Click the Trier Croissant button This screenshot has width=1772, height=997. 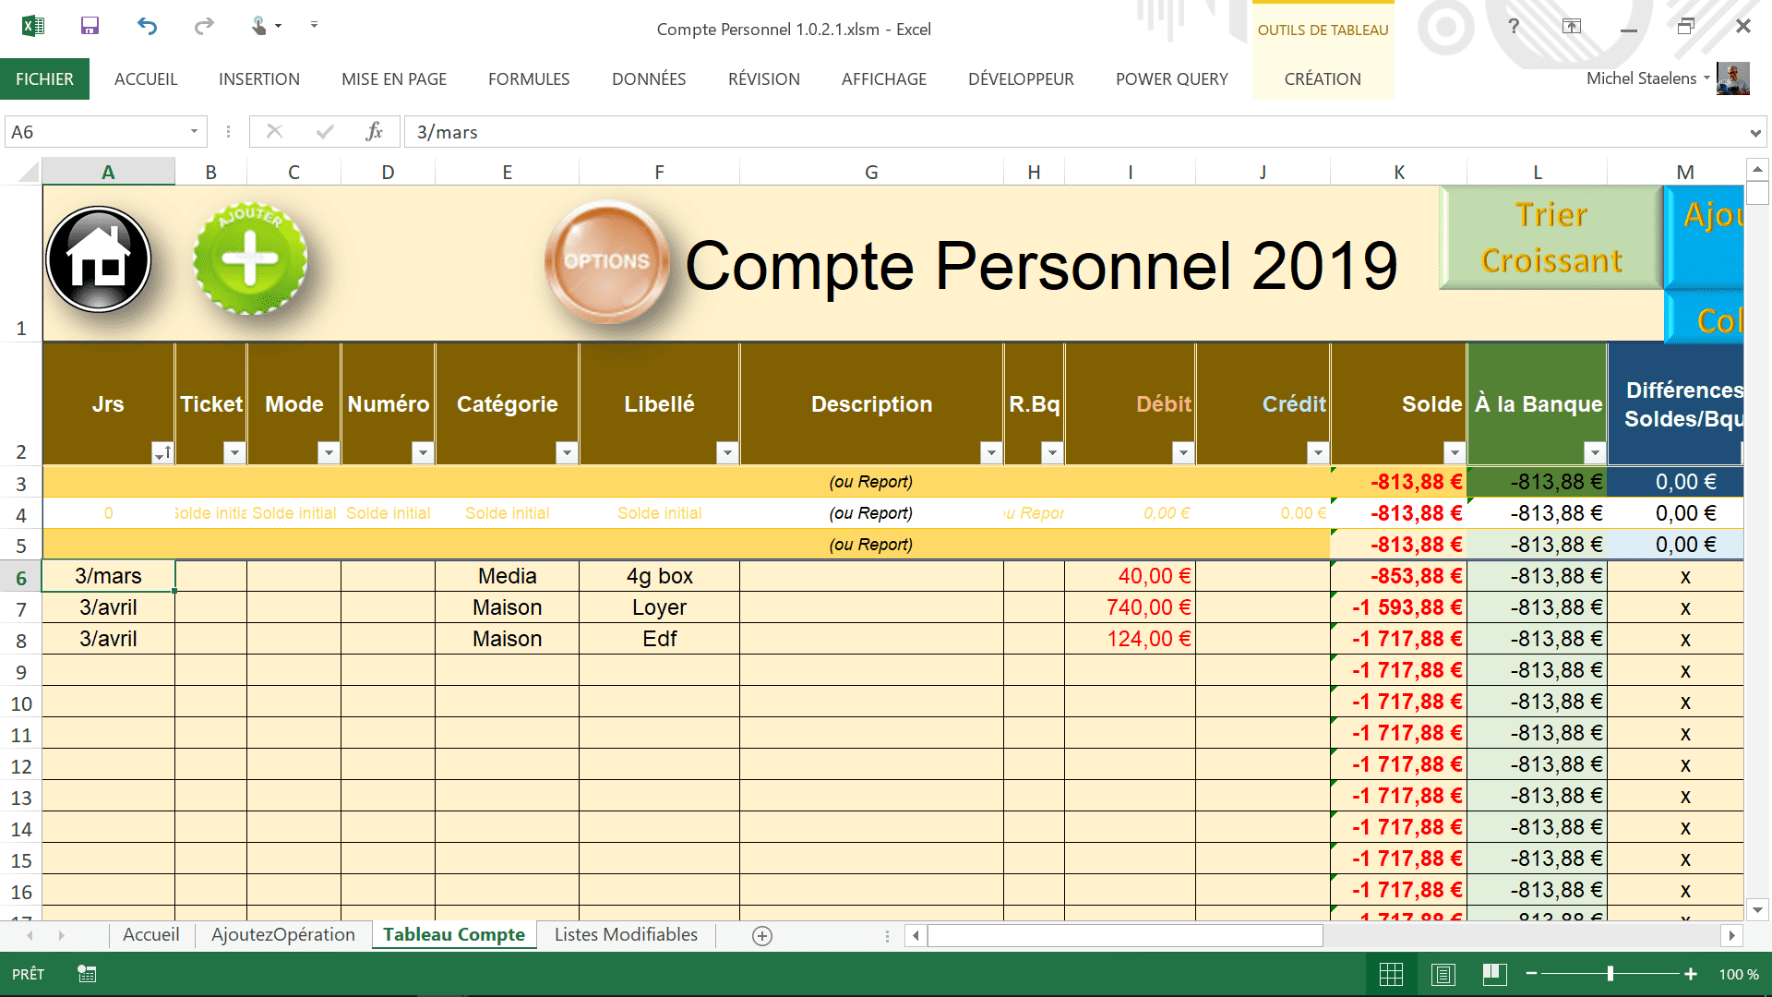click(x=1550, y=238)
